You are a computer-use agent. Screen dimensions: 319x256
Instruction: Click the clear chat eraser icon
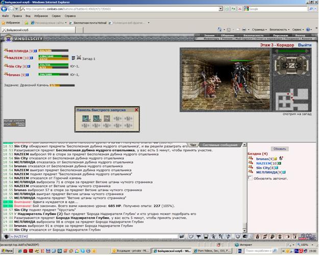pos(191,237)
